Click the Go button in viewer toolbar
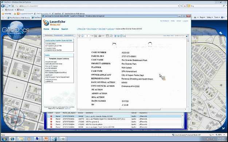Viewport: 228px width, 142px height. (x=96, y=36)
